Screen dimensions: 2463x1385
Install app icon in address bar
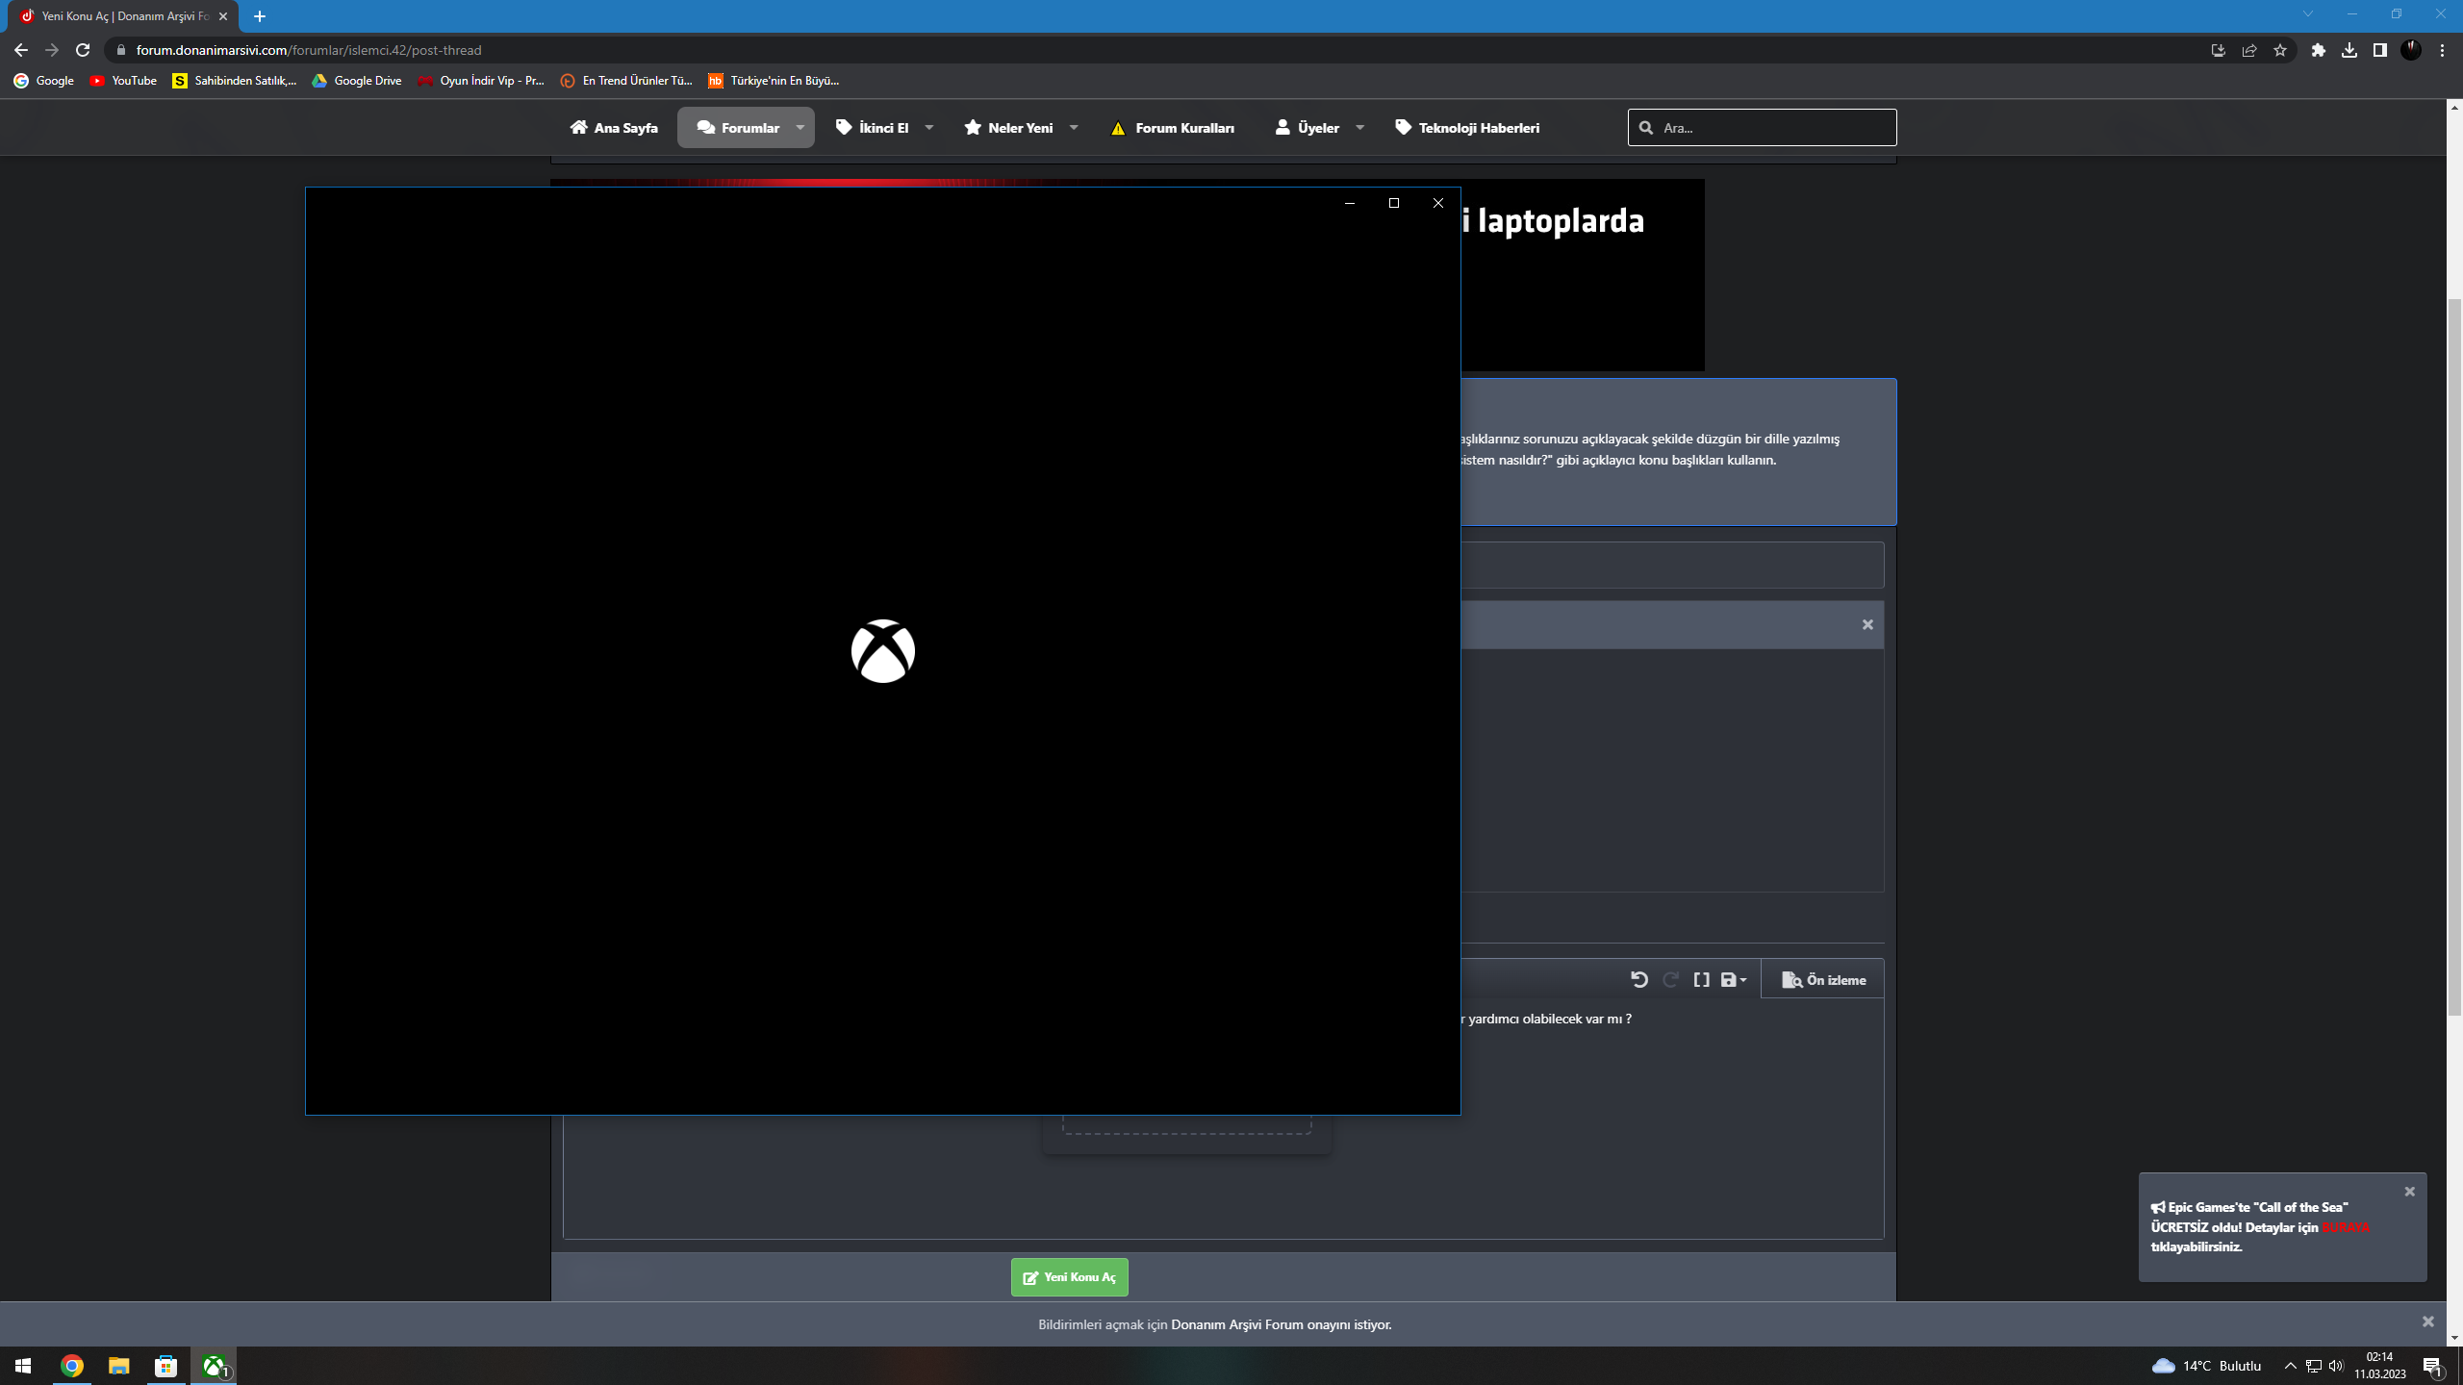pyautogui.click(x=2219, y=50)
